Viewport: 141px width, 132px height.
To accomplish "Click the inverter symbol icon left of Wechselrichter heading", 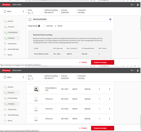I will pyautogui.click(x=30, y=20).
